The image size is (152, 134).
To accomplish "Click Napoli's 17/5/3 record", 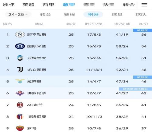I will pyautogui.click(x=94, y=34).
